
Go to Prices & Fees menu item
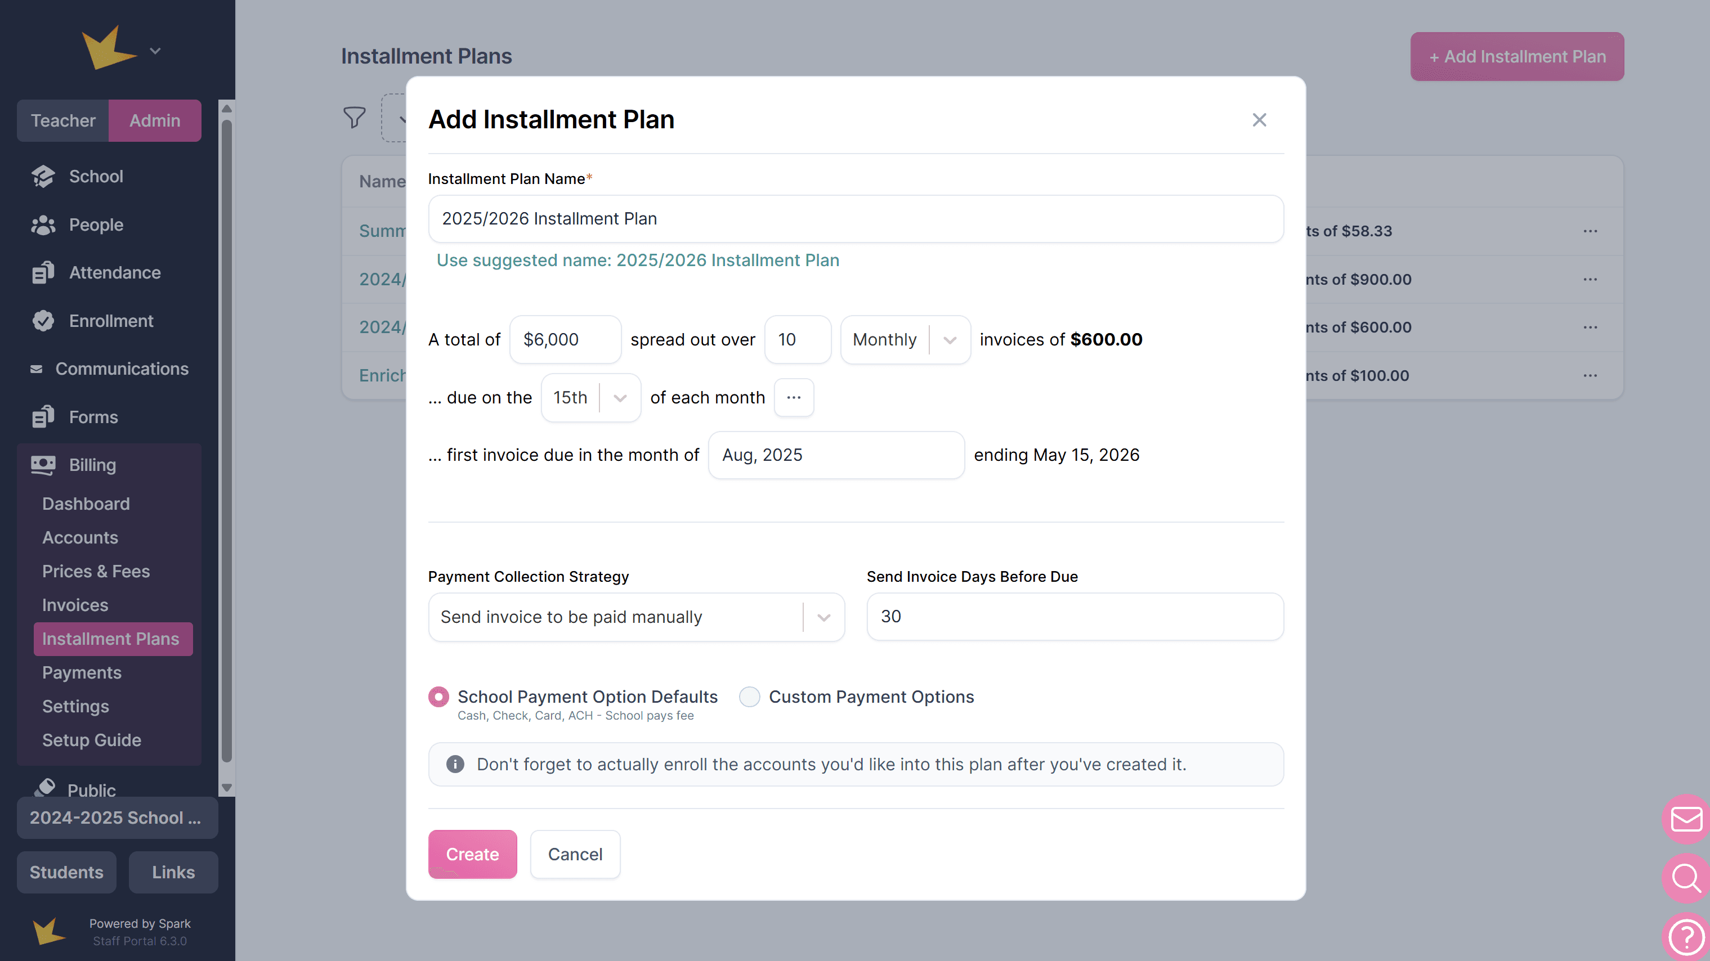pos(96,571)
